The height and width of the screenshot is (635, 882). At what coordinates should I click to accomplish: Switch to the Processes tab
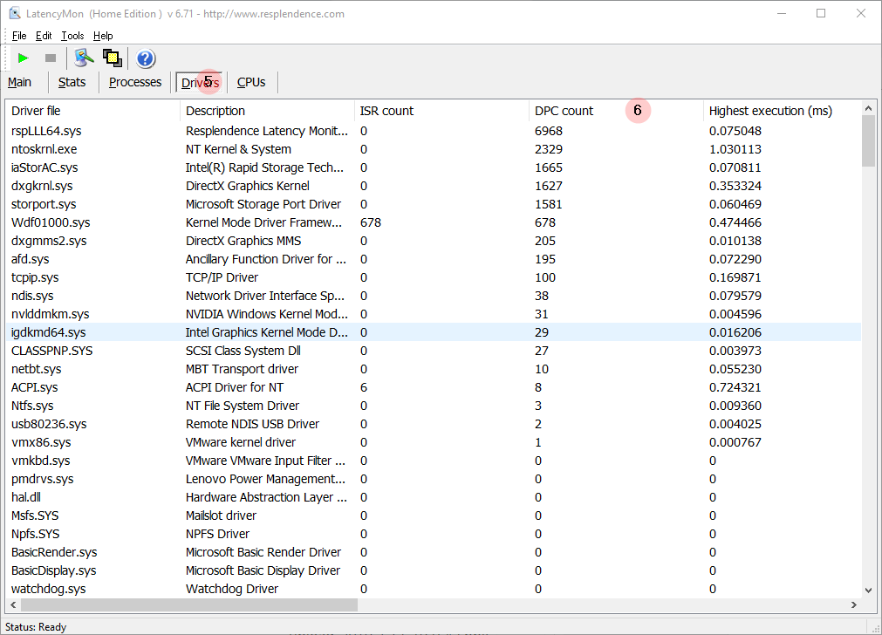coord(135,82)
